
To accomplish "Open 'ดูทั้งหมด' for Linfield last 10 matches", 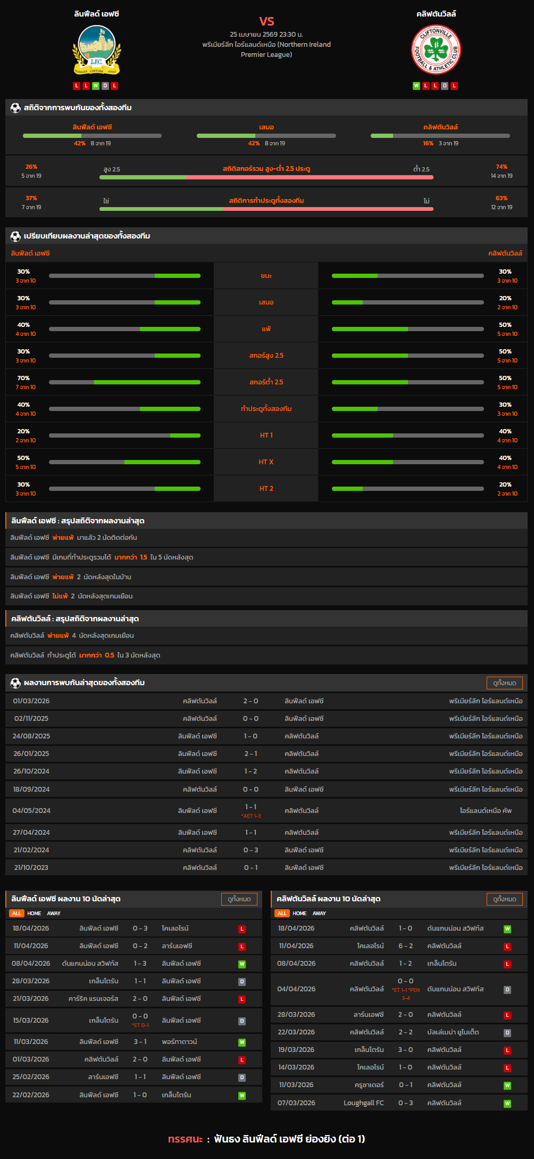I will (x=239, y=899).
